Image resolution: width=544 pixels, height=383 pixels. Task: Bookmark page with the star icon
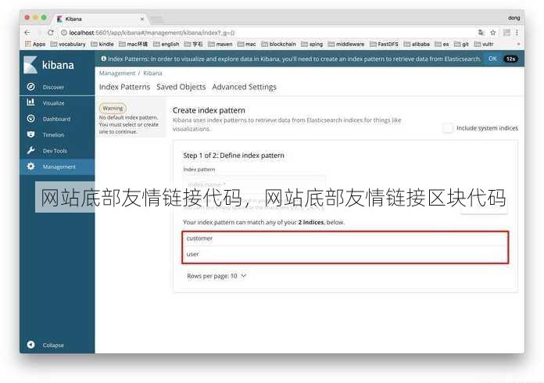[x=493, y=33]
